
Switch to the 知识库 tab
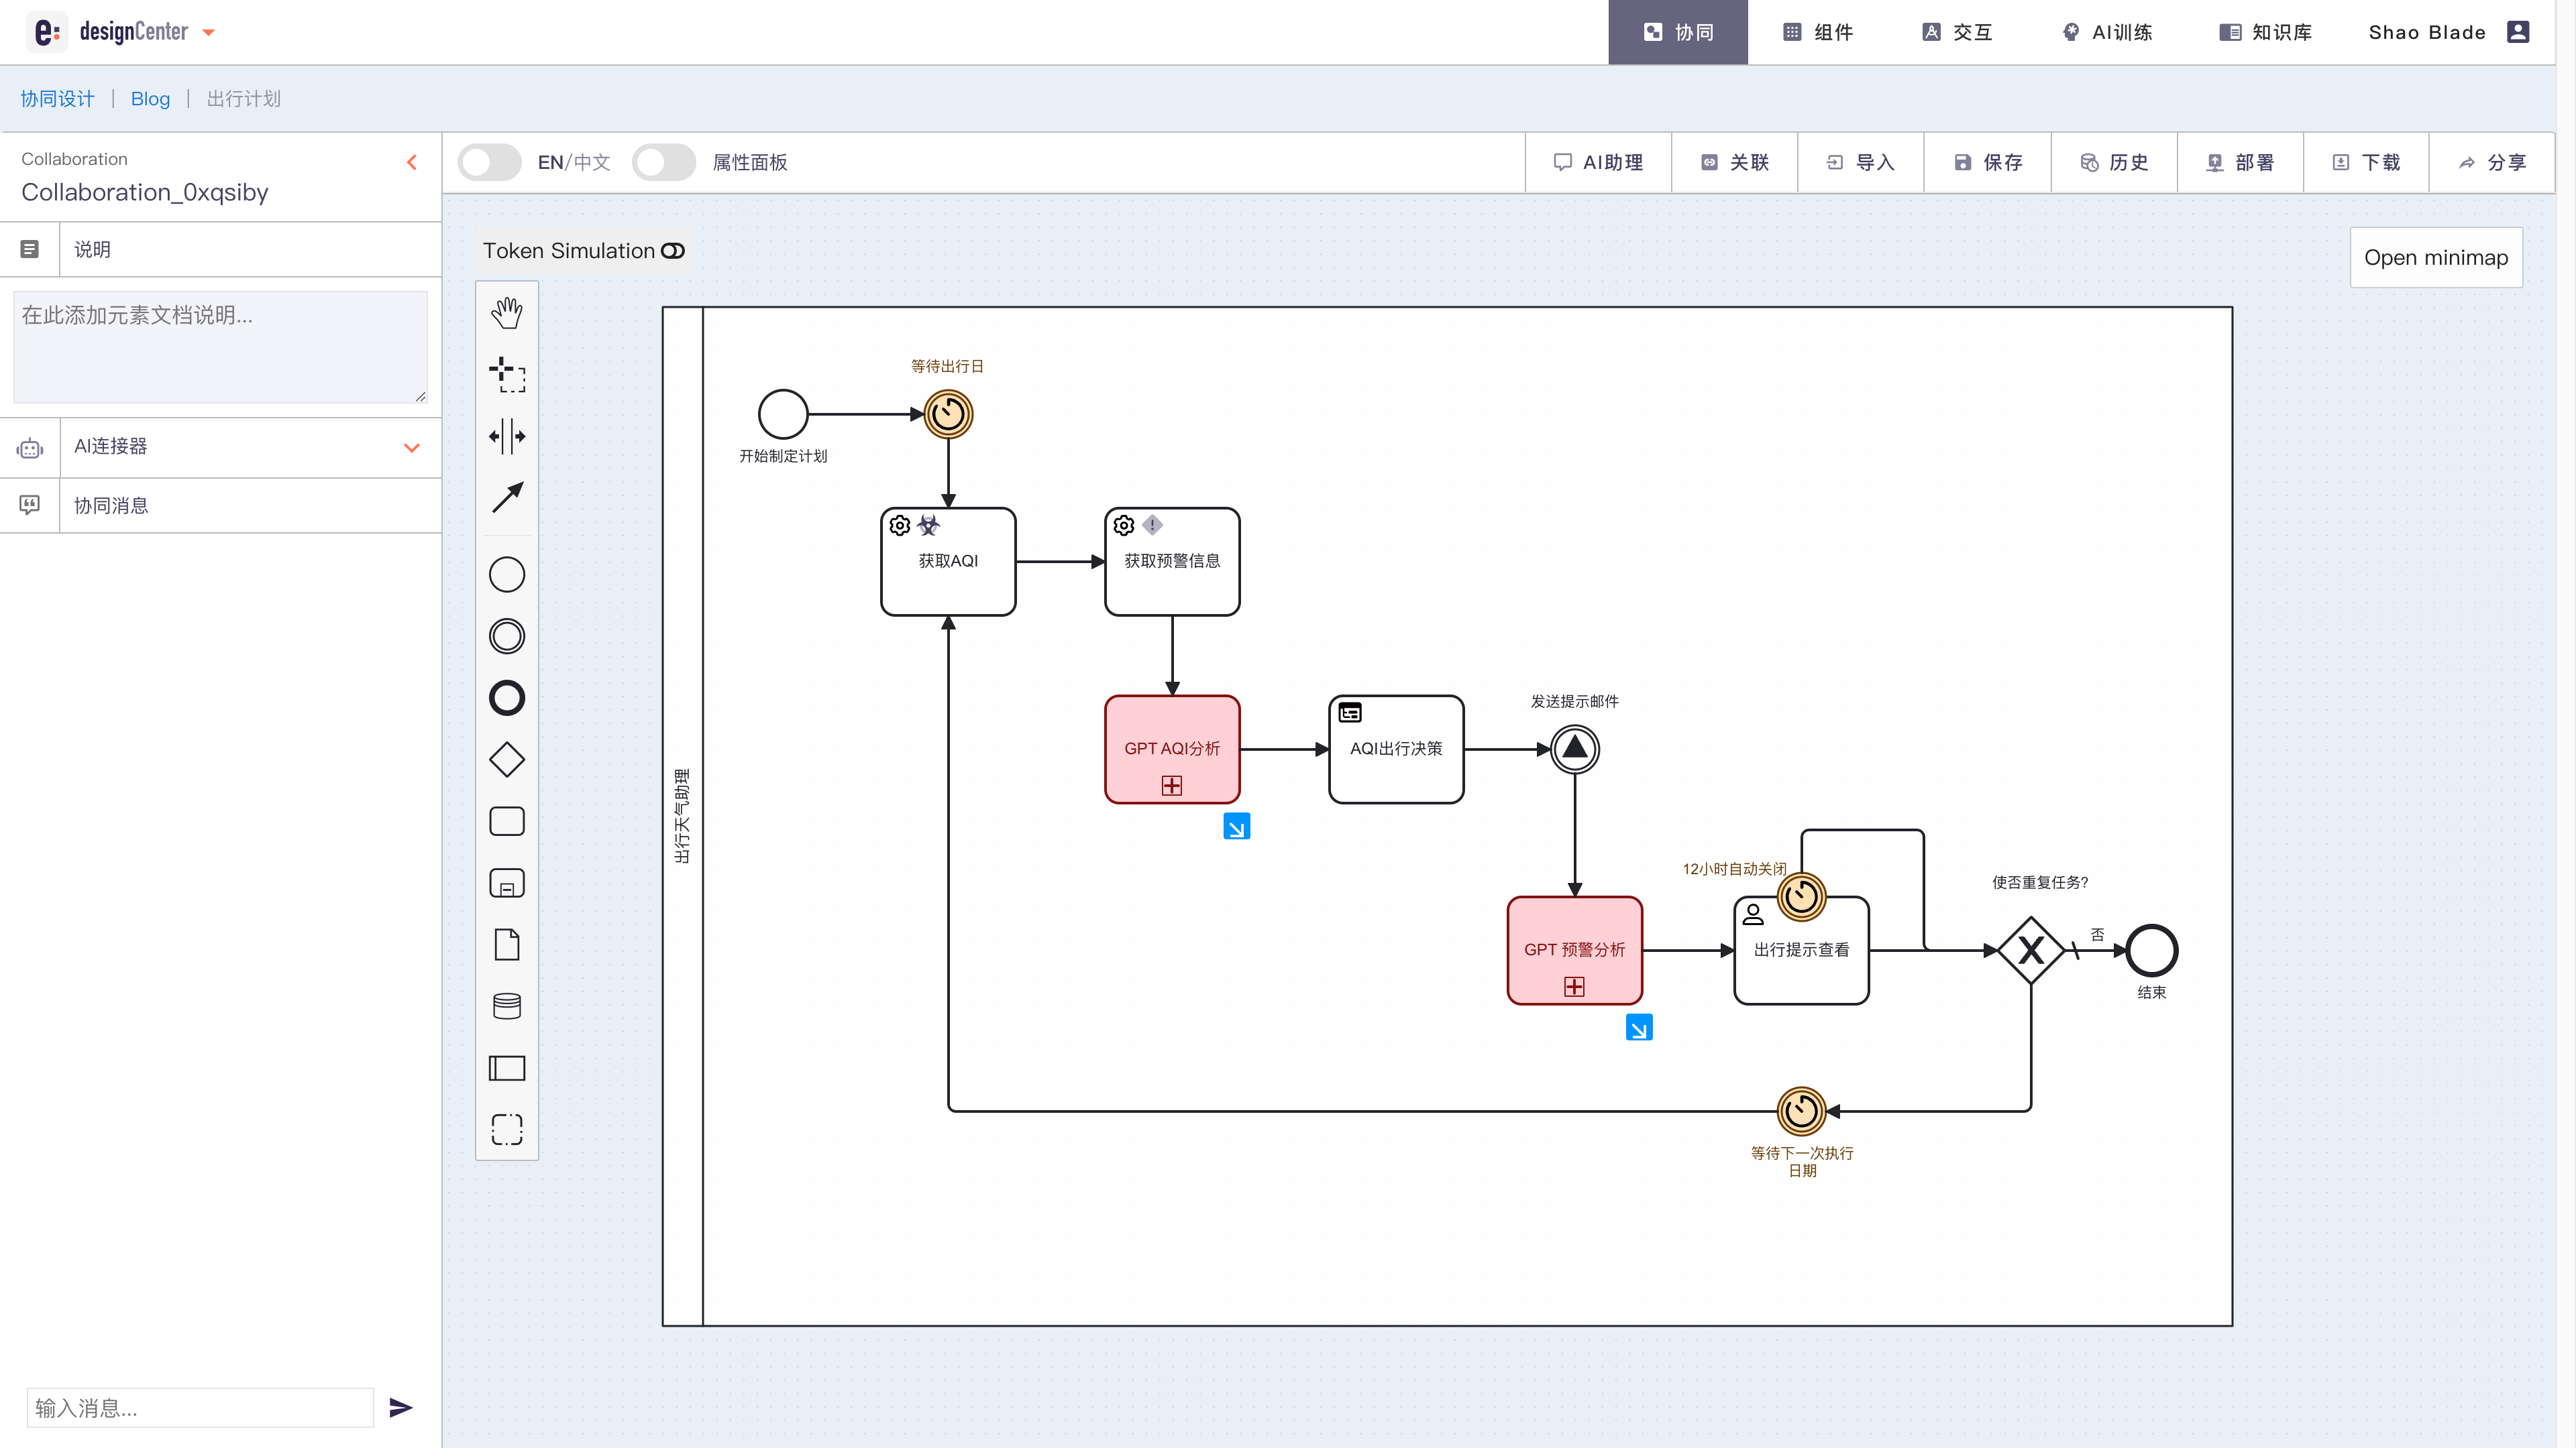2265,32
